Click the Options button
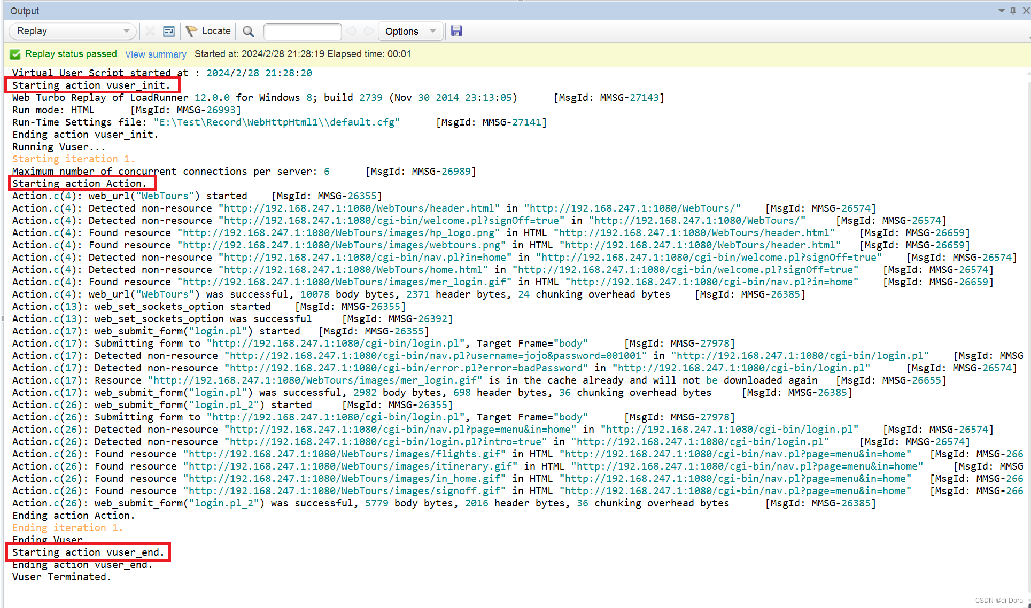The width and height of the screenshot is (1031, 608). (x=401, y=31)
